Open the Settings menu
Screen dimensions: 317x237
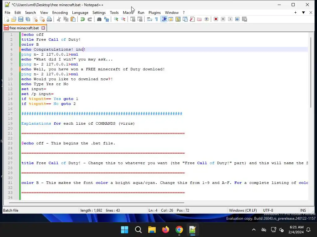pyautogui.click(x=99, y=12)
